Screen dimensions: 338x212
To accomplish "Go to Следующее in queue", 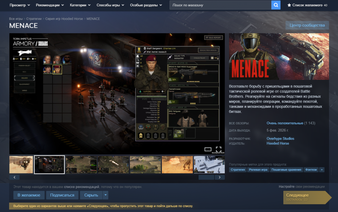I will click(x=307, y=197).
